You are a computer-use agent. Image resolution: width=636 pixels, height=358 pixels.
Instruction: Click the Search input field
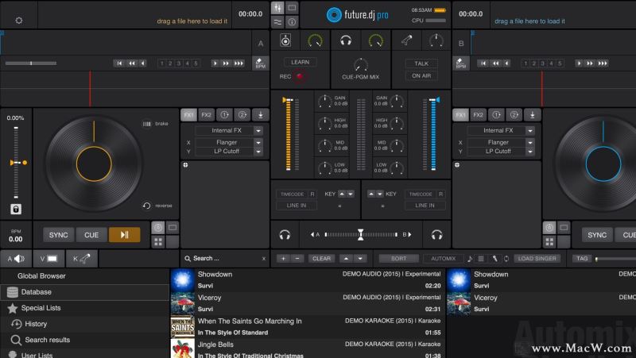pos(225,258)
